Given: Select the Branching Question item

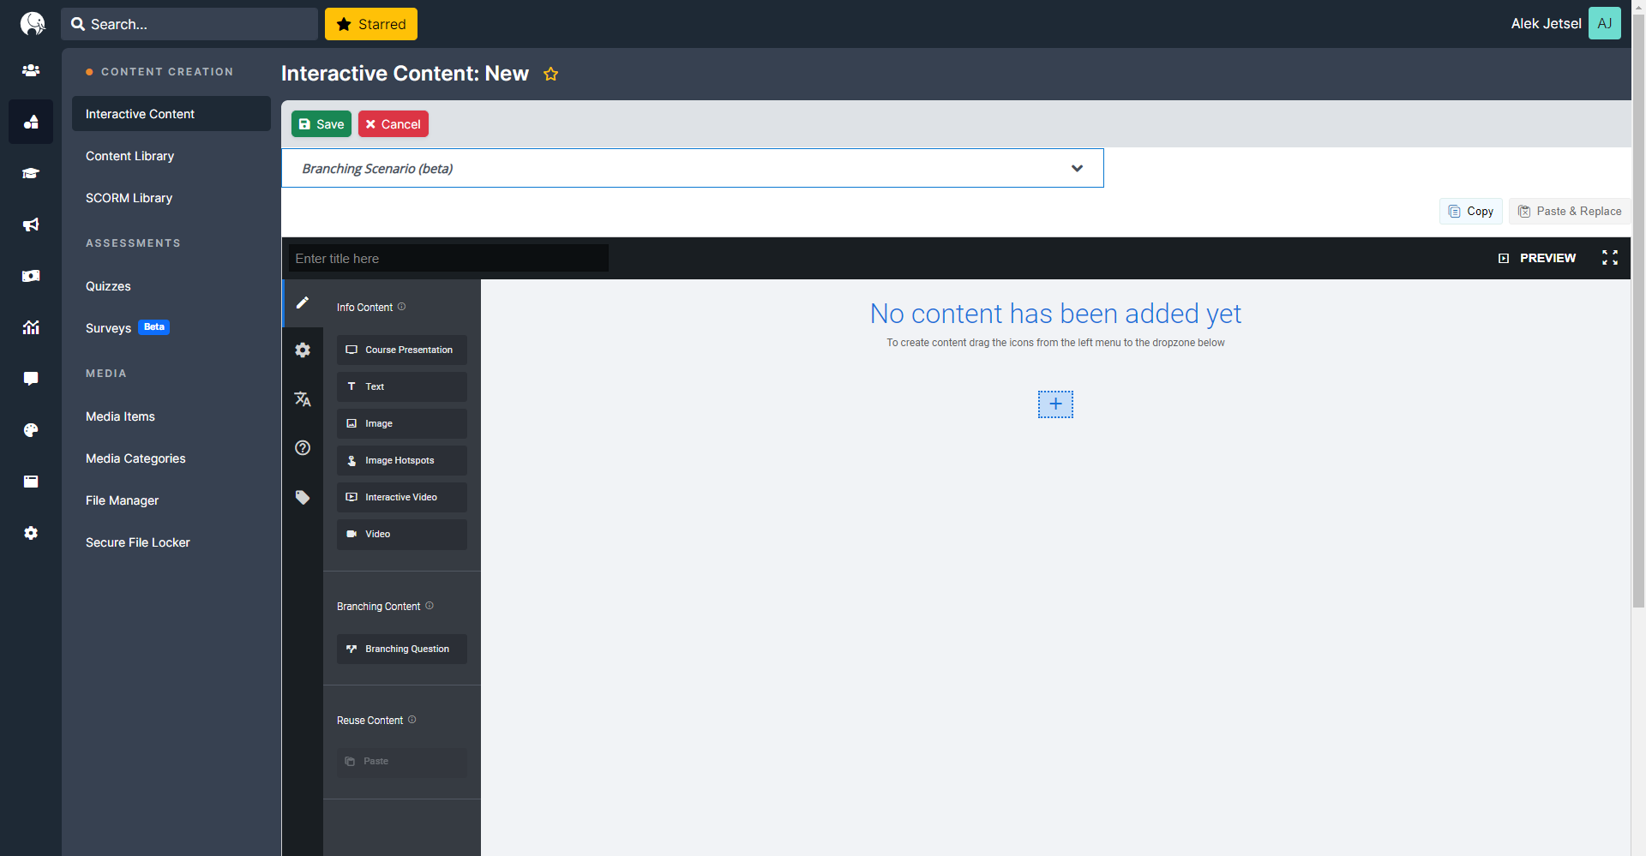Looking at the screenshot, I should (x=402, y=649).
